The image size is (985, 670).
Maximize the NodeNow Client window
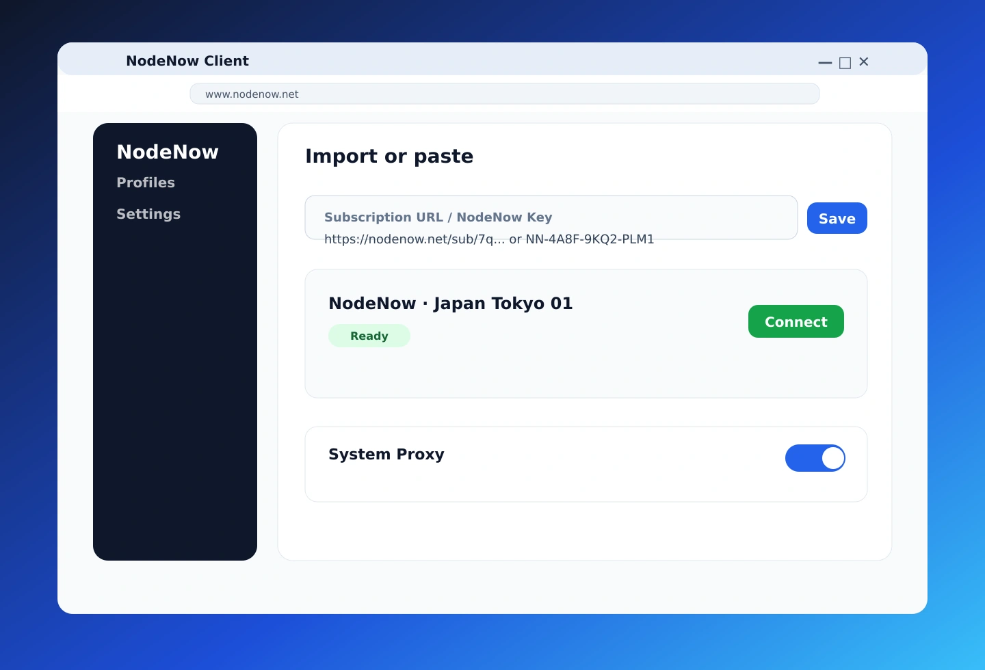click(845, 62)
